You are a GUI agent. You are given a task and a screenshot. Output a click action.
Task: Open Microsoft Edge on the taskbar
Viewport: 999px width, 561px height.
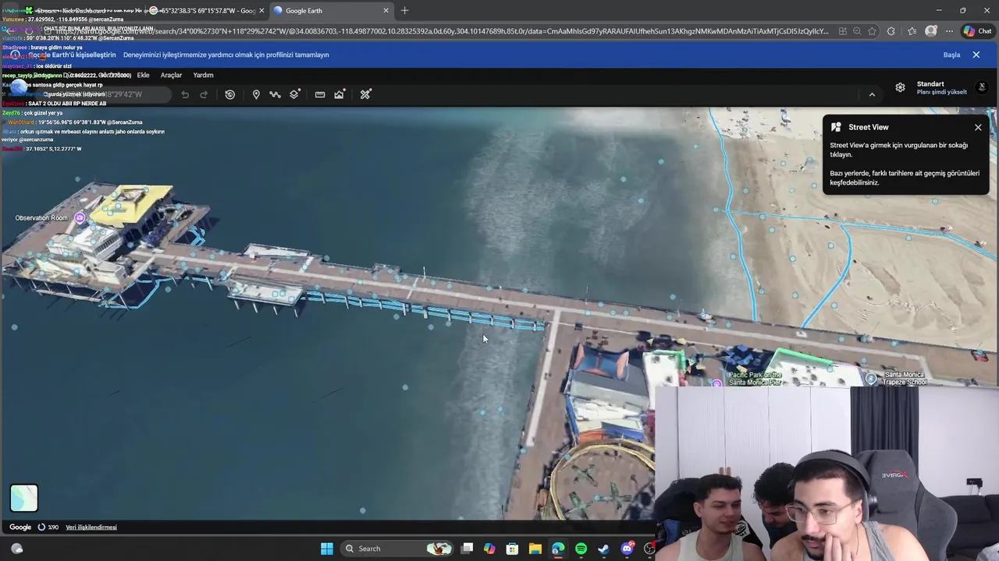point(558,549)
